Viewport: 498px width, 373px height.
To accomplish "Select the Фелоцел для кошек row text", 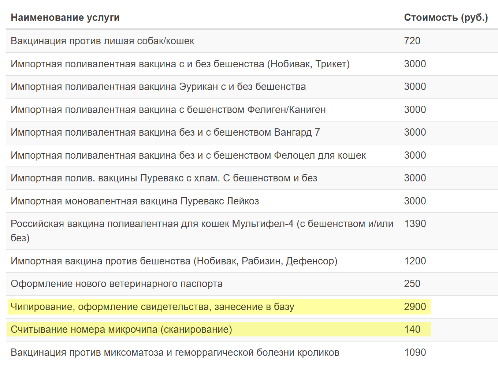I will 188,155.
